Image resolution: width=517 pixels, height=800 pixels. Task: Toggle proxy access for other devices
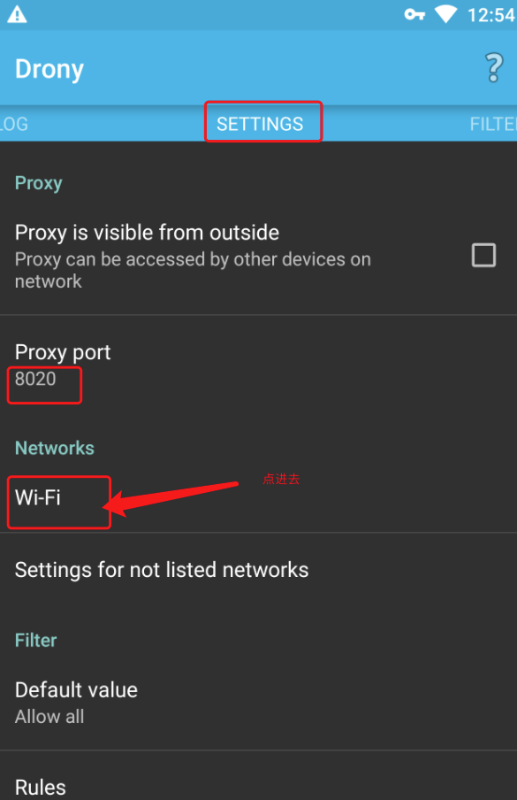483,255
